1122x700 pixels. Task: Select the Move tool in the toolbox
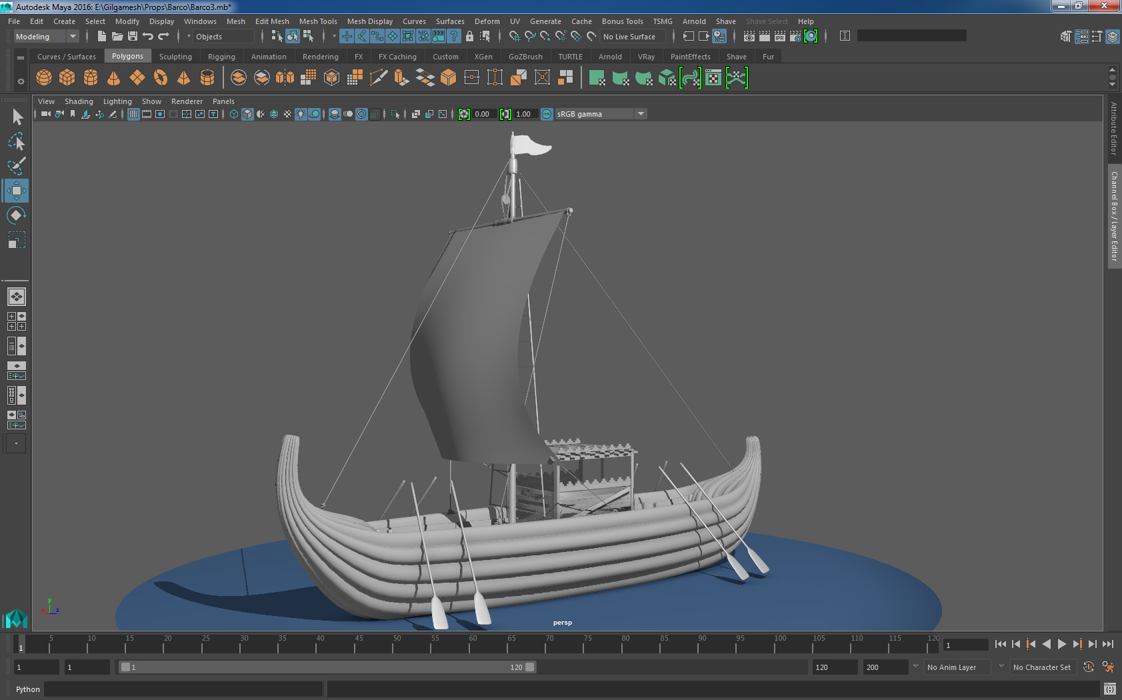tap(17, 191)
